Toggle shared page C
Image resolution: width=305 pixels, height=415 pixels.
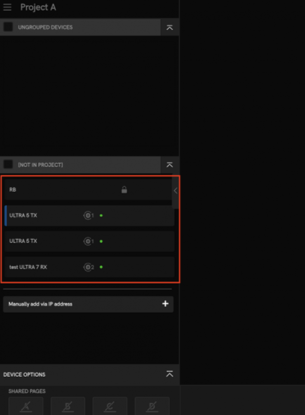pyautogui.click(x=110, y=407)
